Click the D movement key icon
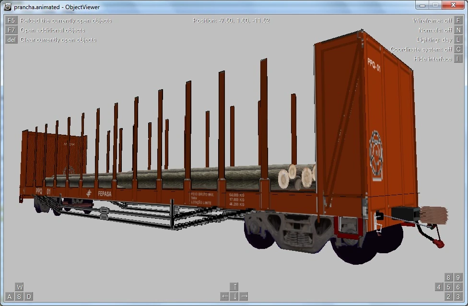This screenshot has height=306, width=468. (x=29, y=296)
